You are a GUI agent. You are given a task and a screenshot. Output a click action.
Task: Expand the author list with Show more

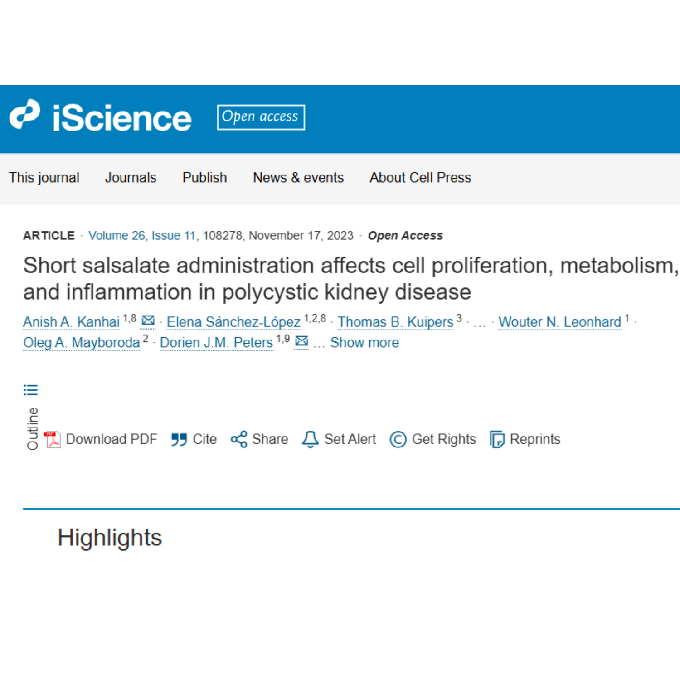point(364,343)
